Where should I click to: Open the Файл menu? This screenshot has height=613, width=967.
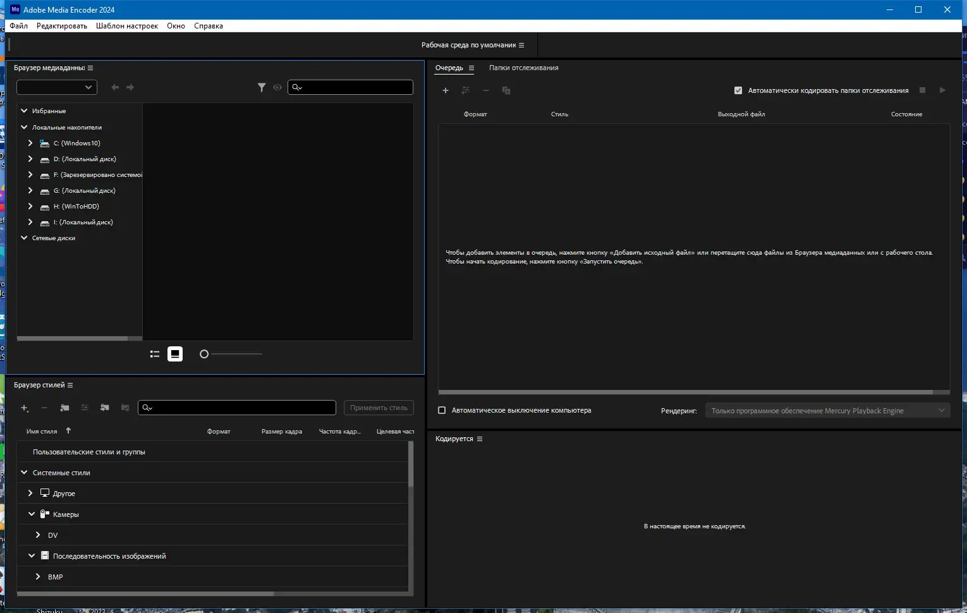pyautogui.click(x=19, y=26)
